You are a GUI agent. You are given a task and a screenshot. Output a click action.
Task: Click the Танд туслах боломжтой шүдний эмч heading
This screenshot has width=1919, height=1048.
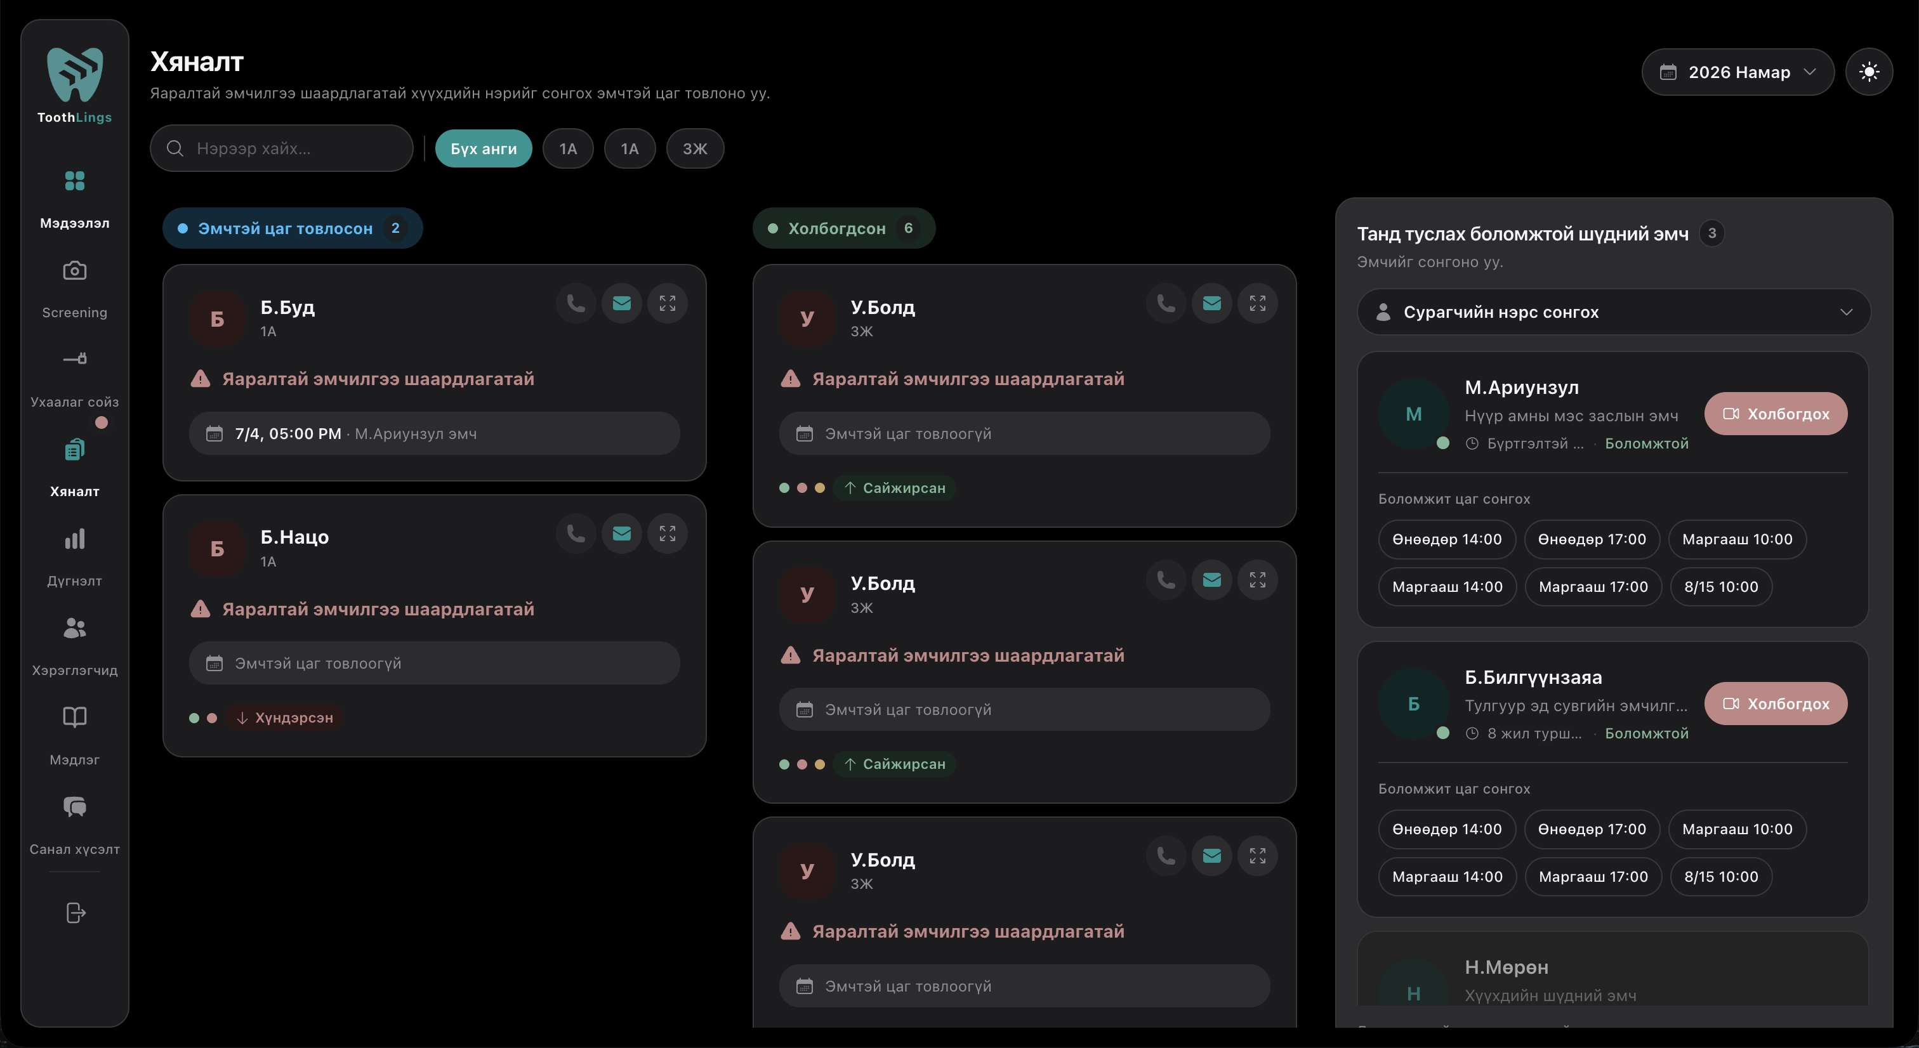pyautogui.click(x=1522, y=234)
